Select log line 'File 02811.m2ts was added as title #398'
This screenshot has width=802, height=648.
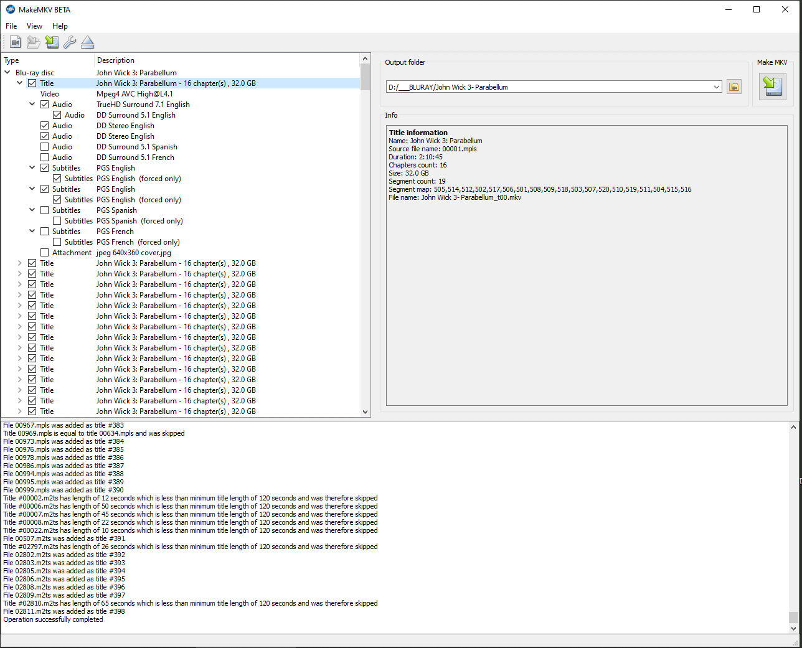click(x=64, y=611)
